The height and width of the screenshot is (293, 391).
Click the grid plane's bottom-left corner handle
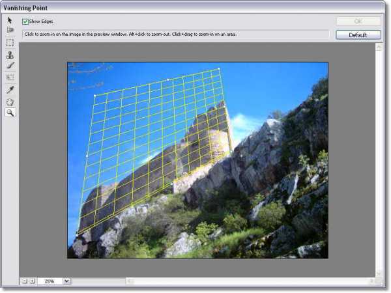coord(77,235)
